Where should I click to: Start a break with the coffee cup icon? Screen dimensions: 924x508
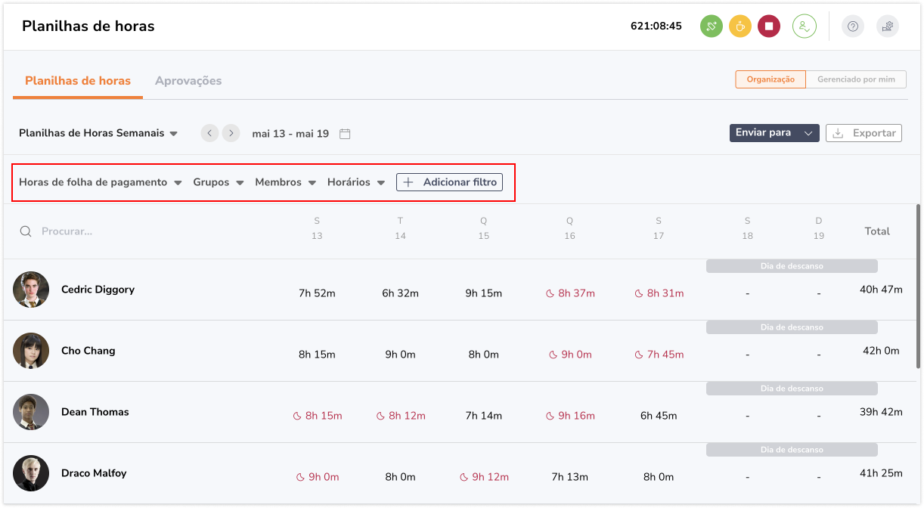click(740, 26)
